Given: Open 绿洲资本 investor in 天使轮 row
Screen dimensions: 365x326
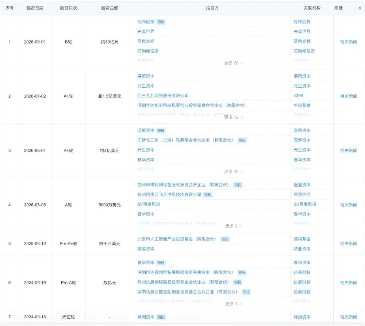Looking at the screenshot, I should click(146, 317).
